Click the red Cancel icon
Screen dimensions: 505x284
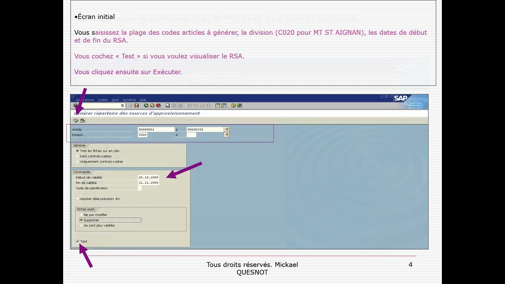[158, 105]
